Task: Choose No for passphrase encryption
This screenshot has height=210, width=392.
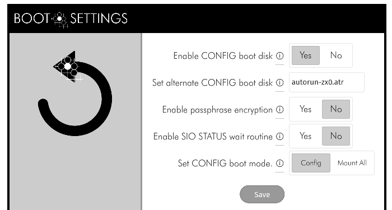Action: tap(336, 109)
